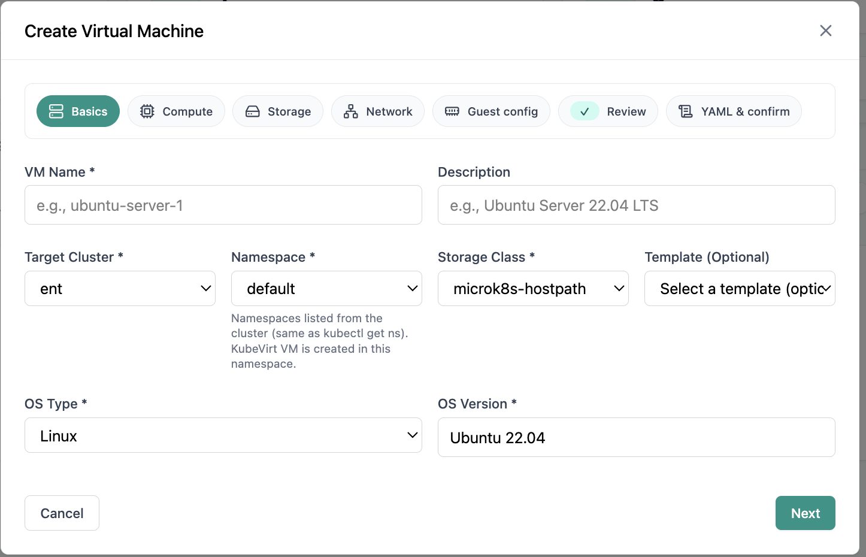Click the network topology icon beside Network
Image resolution: width=866 pixels, height=557 pixels.
tap(351, 111)
